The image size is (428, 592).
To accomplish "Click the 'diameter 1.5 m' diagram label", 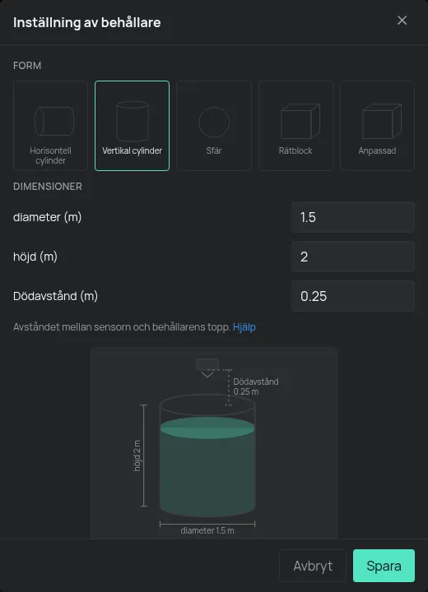I will [x=207, y=530].
